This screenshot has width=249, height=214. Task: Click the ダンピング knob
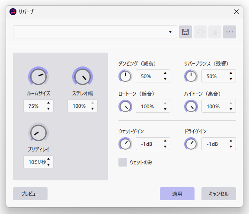[x=125, y=76]
